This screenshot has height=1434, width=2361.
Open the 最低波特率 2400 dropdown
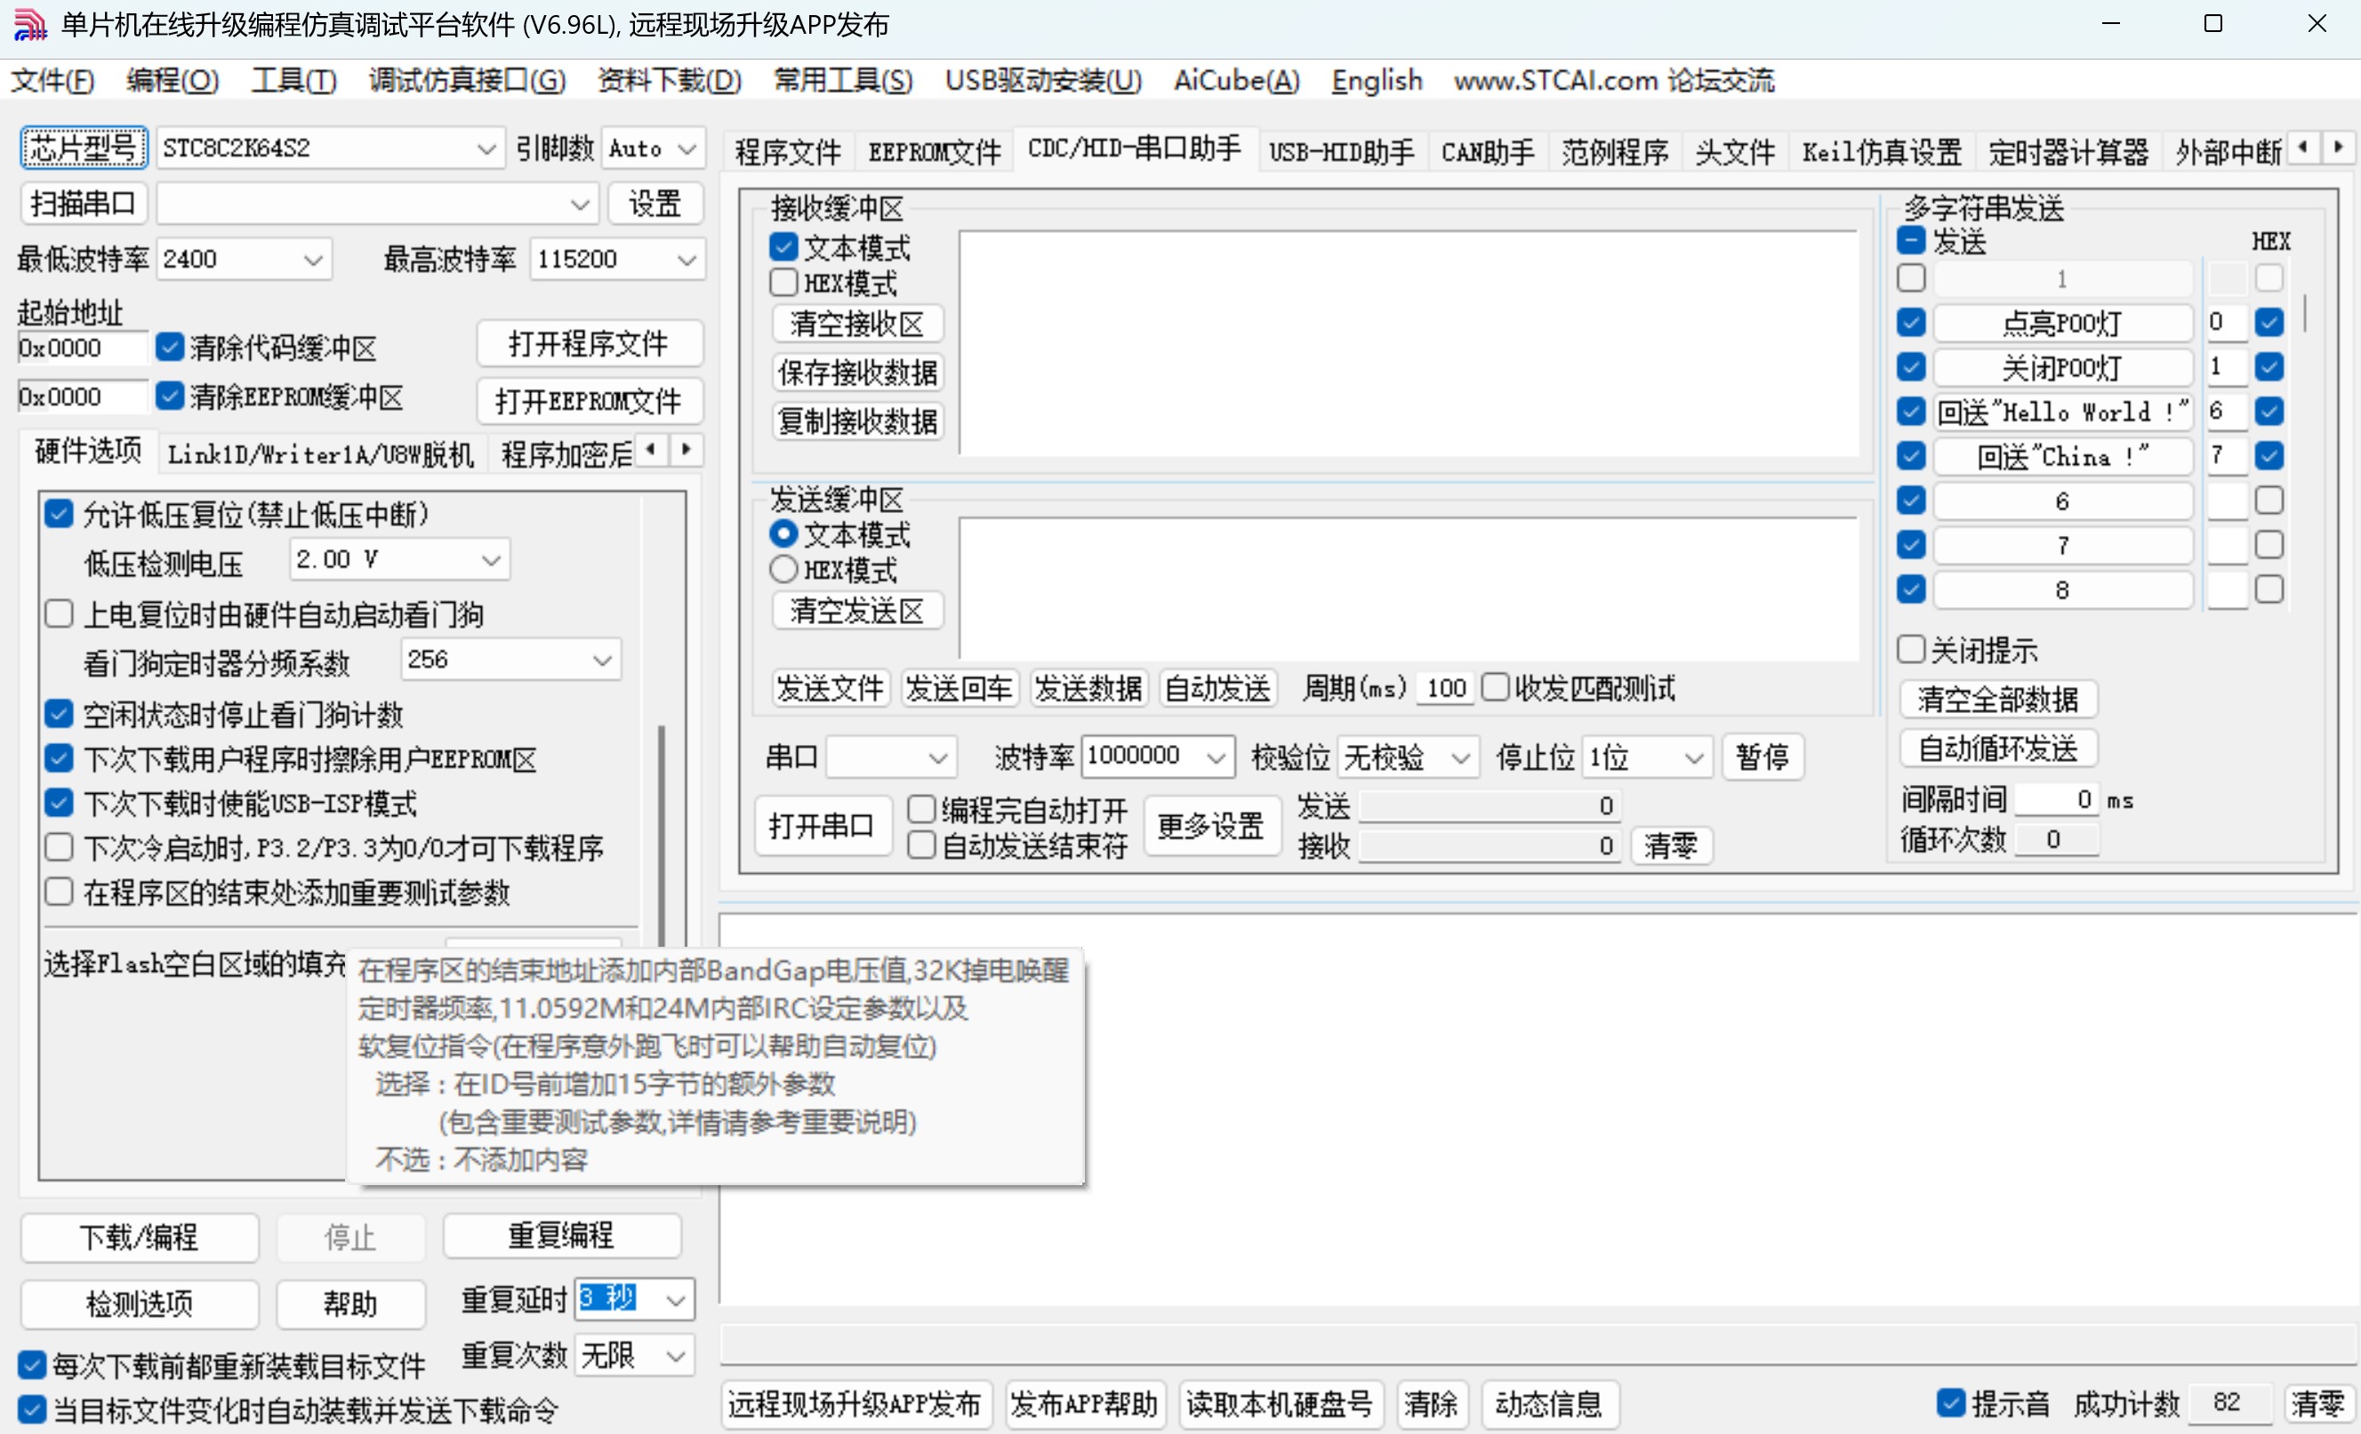[x=244, y=259]
